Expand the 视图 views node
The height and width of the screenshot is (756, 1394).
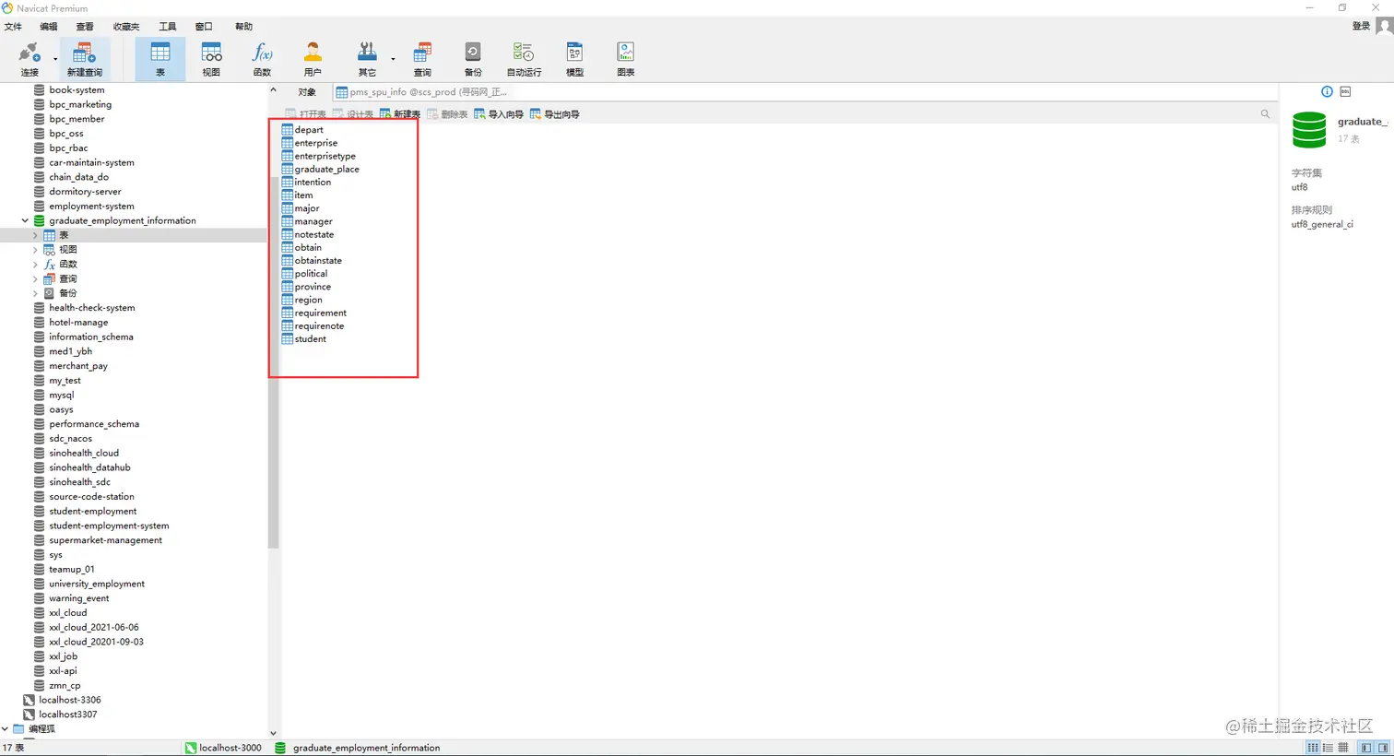[36, 250]
